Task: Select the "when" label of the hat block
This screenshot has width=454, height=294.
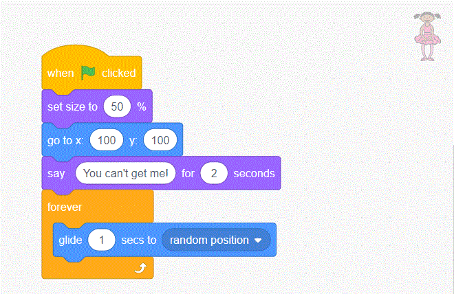Action: (61, 73)
